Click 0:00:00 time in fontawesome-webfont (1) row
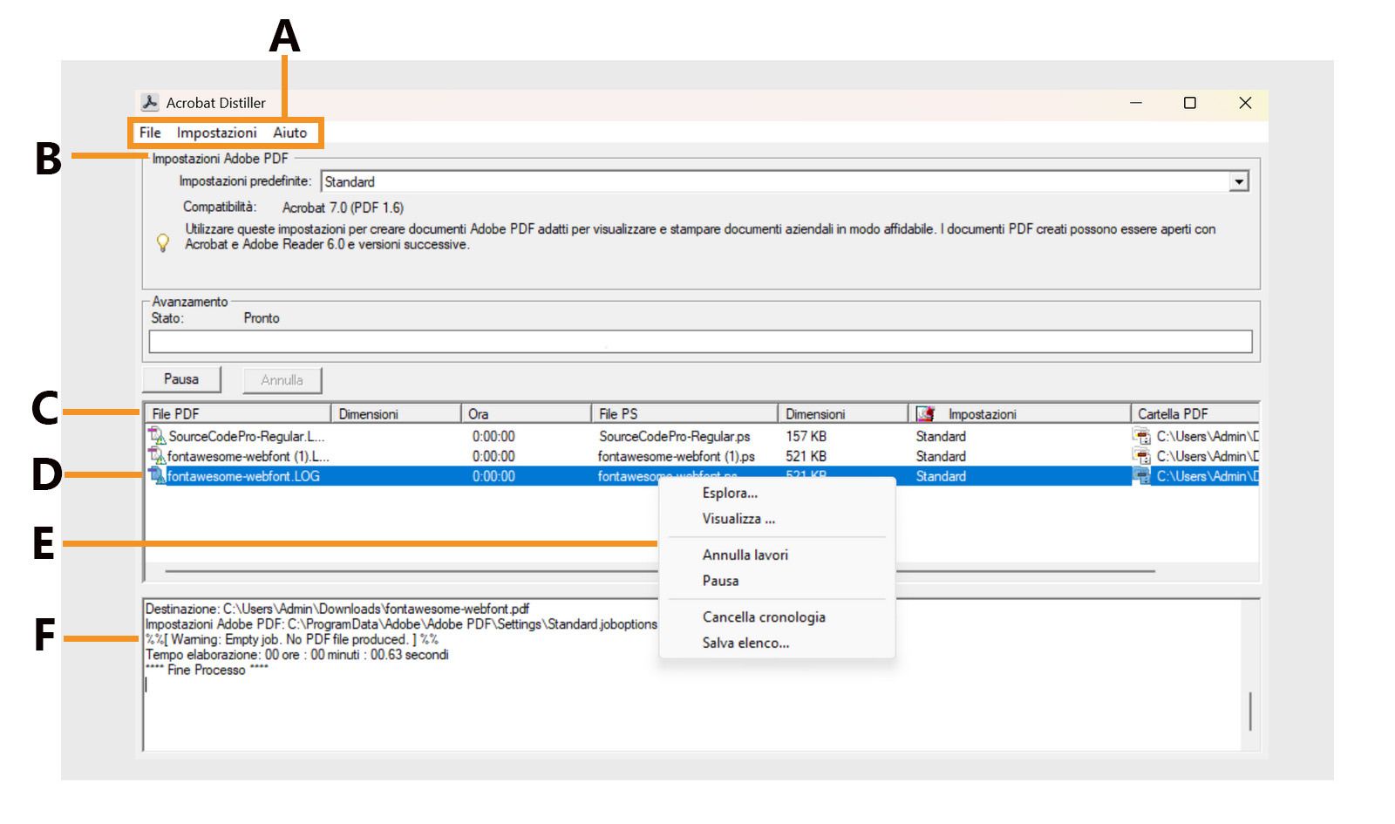This screenshot has height=824, width=1395. 493,456
